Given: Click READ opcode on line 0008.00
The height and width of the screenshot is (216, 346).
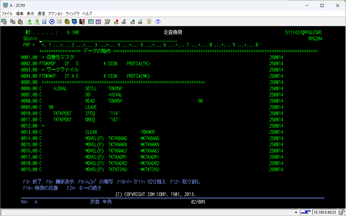Looking at the screenshot, I should (x=90, y=101).
